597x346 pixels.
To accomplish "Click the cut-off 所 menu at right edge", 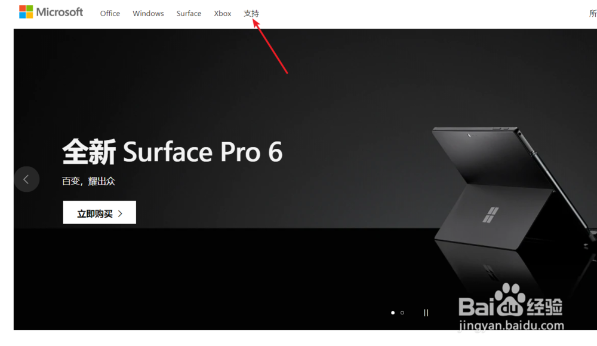I will [593, 13].
